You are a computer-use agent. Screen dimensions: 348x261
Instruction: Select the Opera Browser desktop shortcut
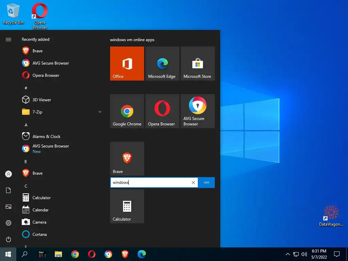40,16
